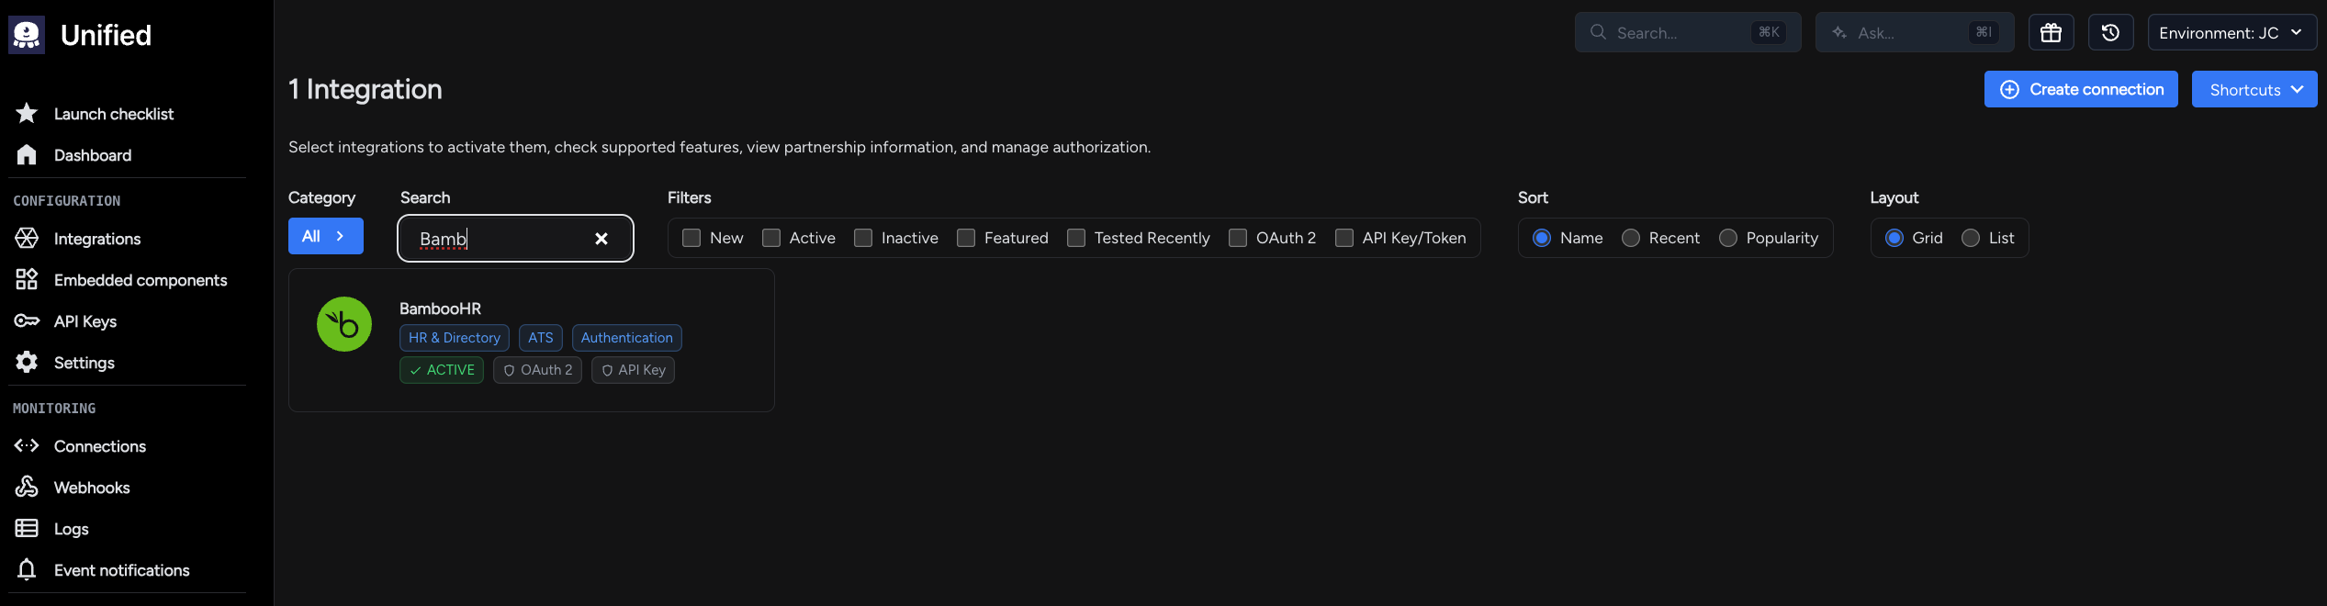The height and width of the screenshot is (606, 2327).
Task: Open Embedded components page
Action: pyautogui.click(x=121, y=280)
